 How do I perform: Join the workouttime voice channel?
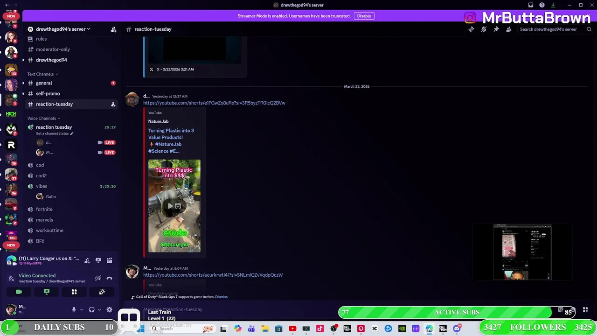[49, 231]
